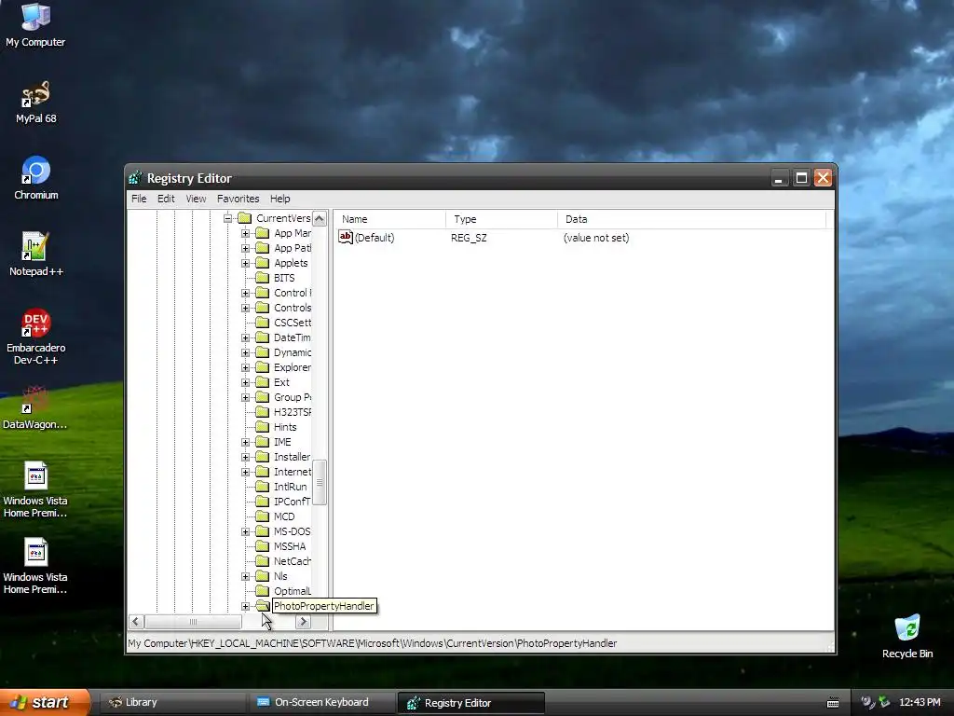Sort values by Data column header
Screen dimensions: 954x716
point(692,219)
